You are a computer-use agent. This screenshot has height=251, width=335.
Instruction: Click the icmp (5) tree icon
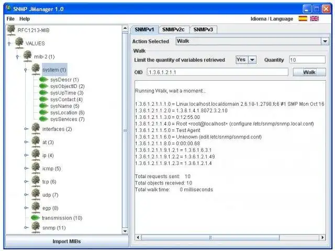pyautogui.click(x=36, y=169)
